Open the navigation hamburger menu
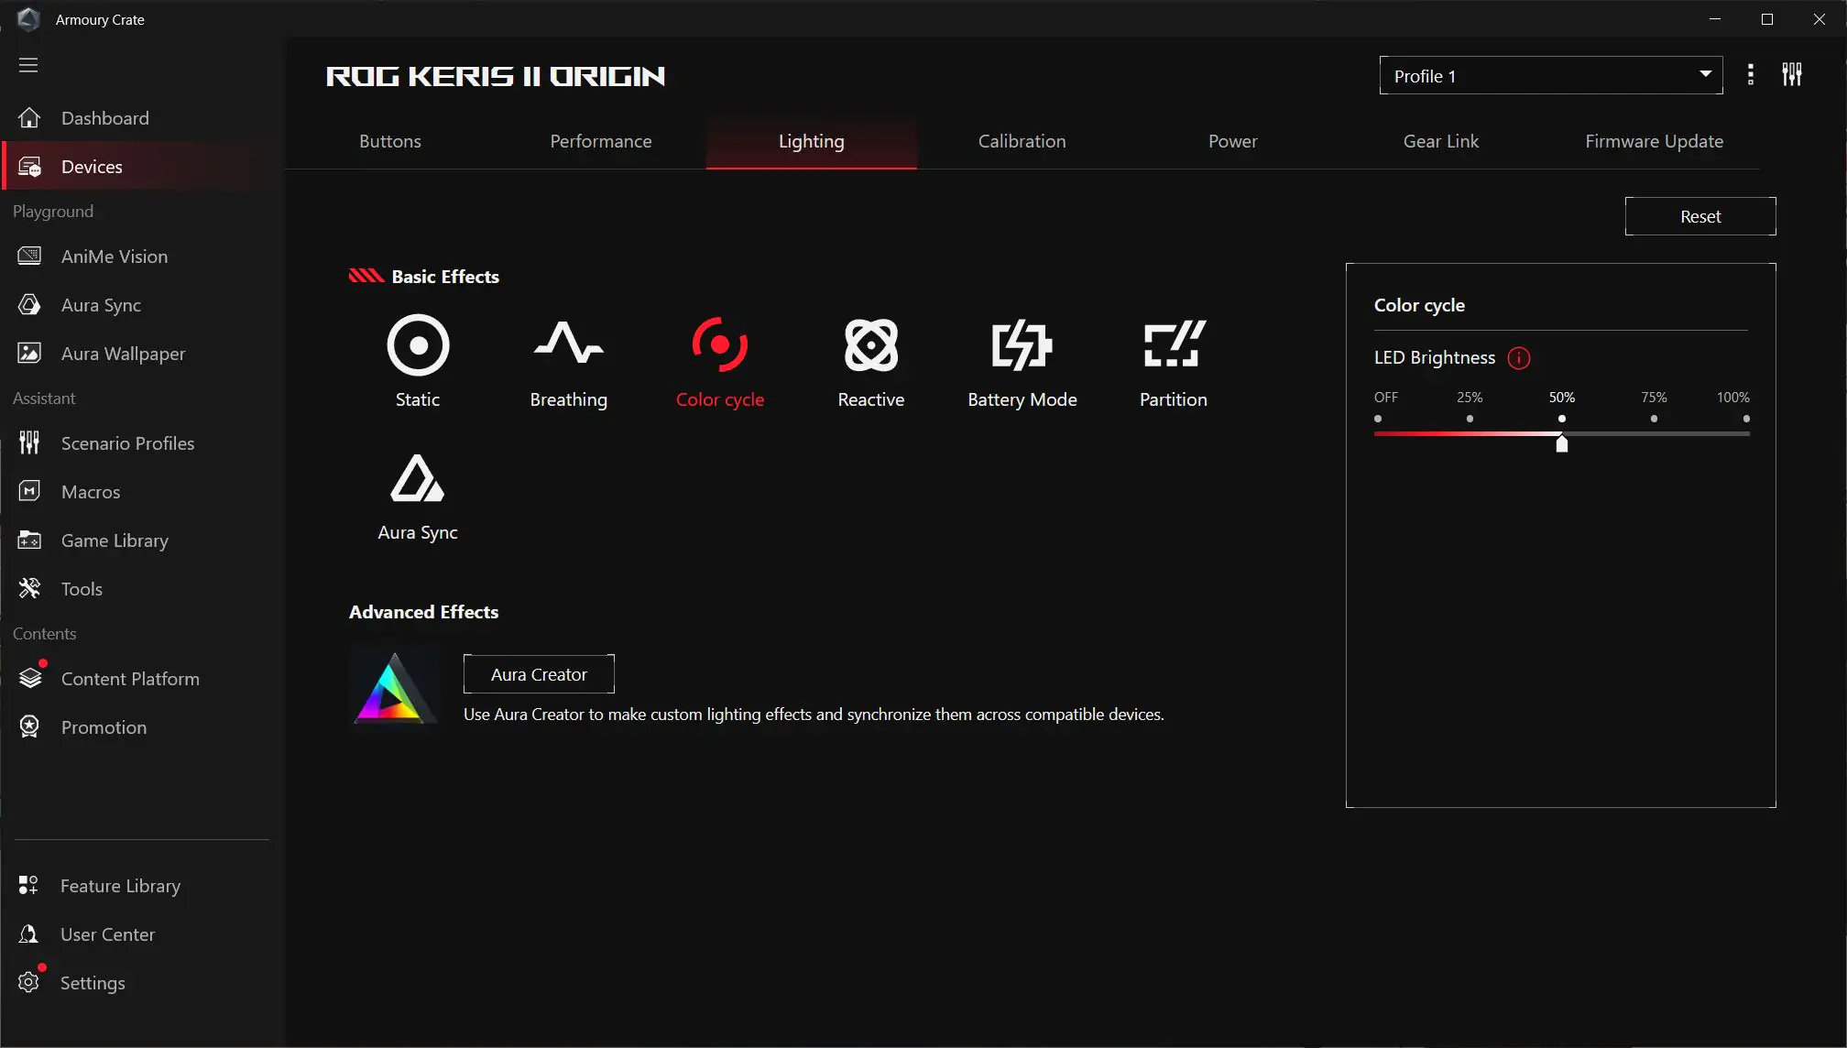Screen dimensions: 1847x1048 (x=28, y=64)
